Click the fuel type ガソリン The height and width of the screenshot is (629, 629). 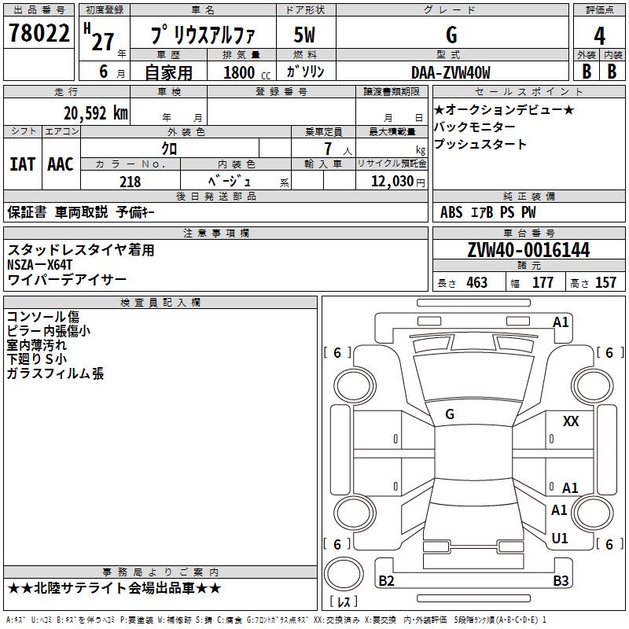coord(305,72)
